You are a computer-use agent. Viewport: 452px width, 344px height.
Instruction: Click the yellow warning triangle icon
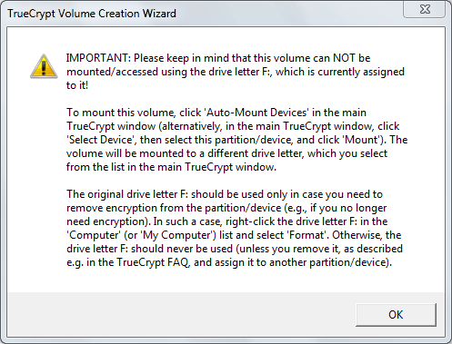pyautogui.click(x=44, y=66)
